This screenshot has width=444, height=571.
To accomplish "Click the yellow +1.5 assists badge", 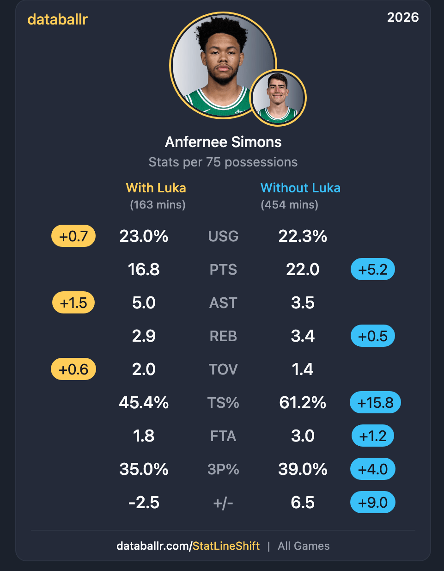I will tap(73, 303).
